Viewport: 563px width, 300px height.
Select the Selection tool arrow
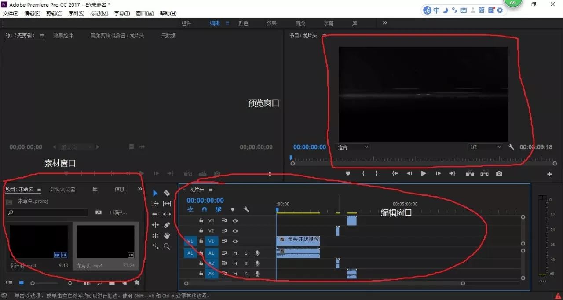(x=155, y=193)
